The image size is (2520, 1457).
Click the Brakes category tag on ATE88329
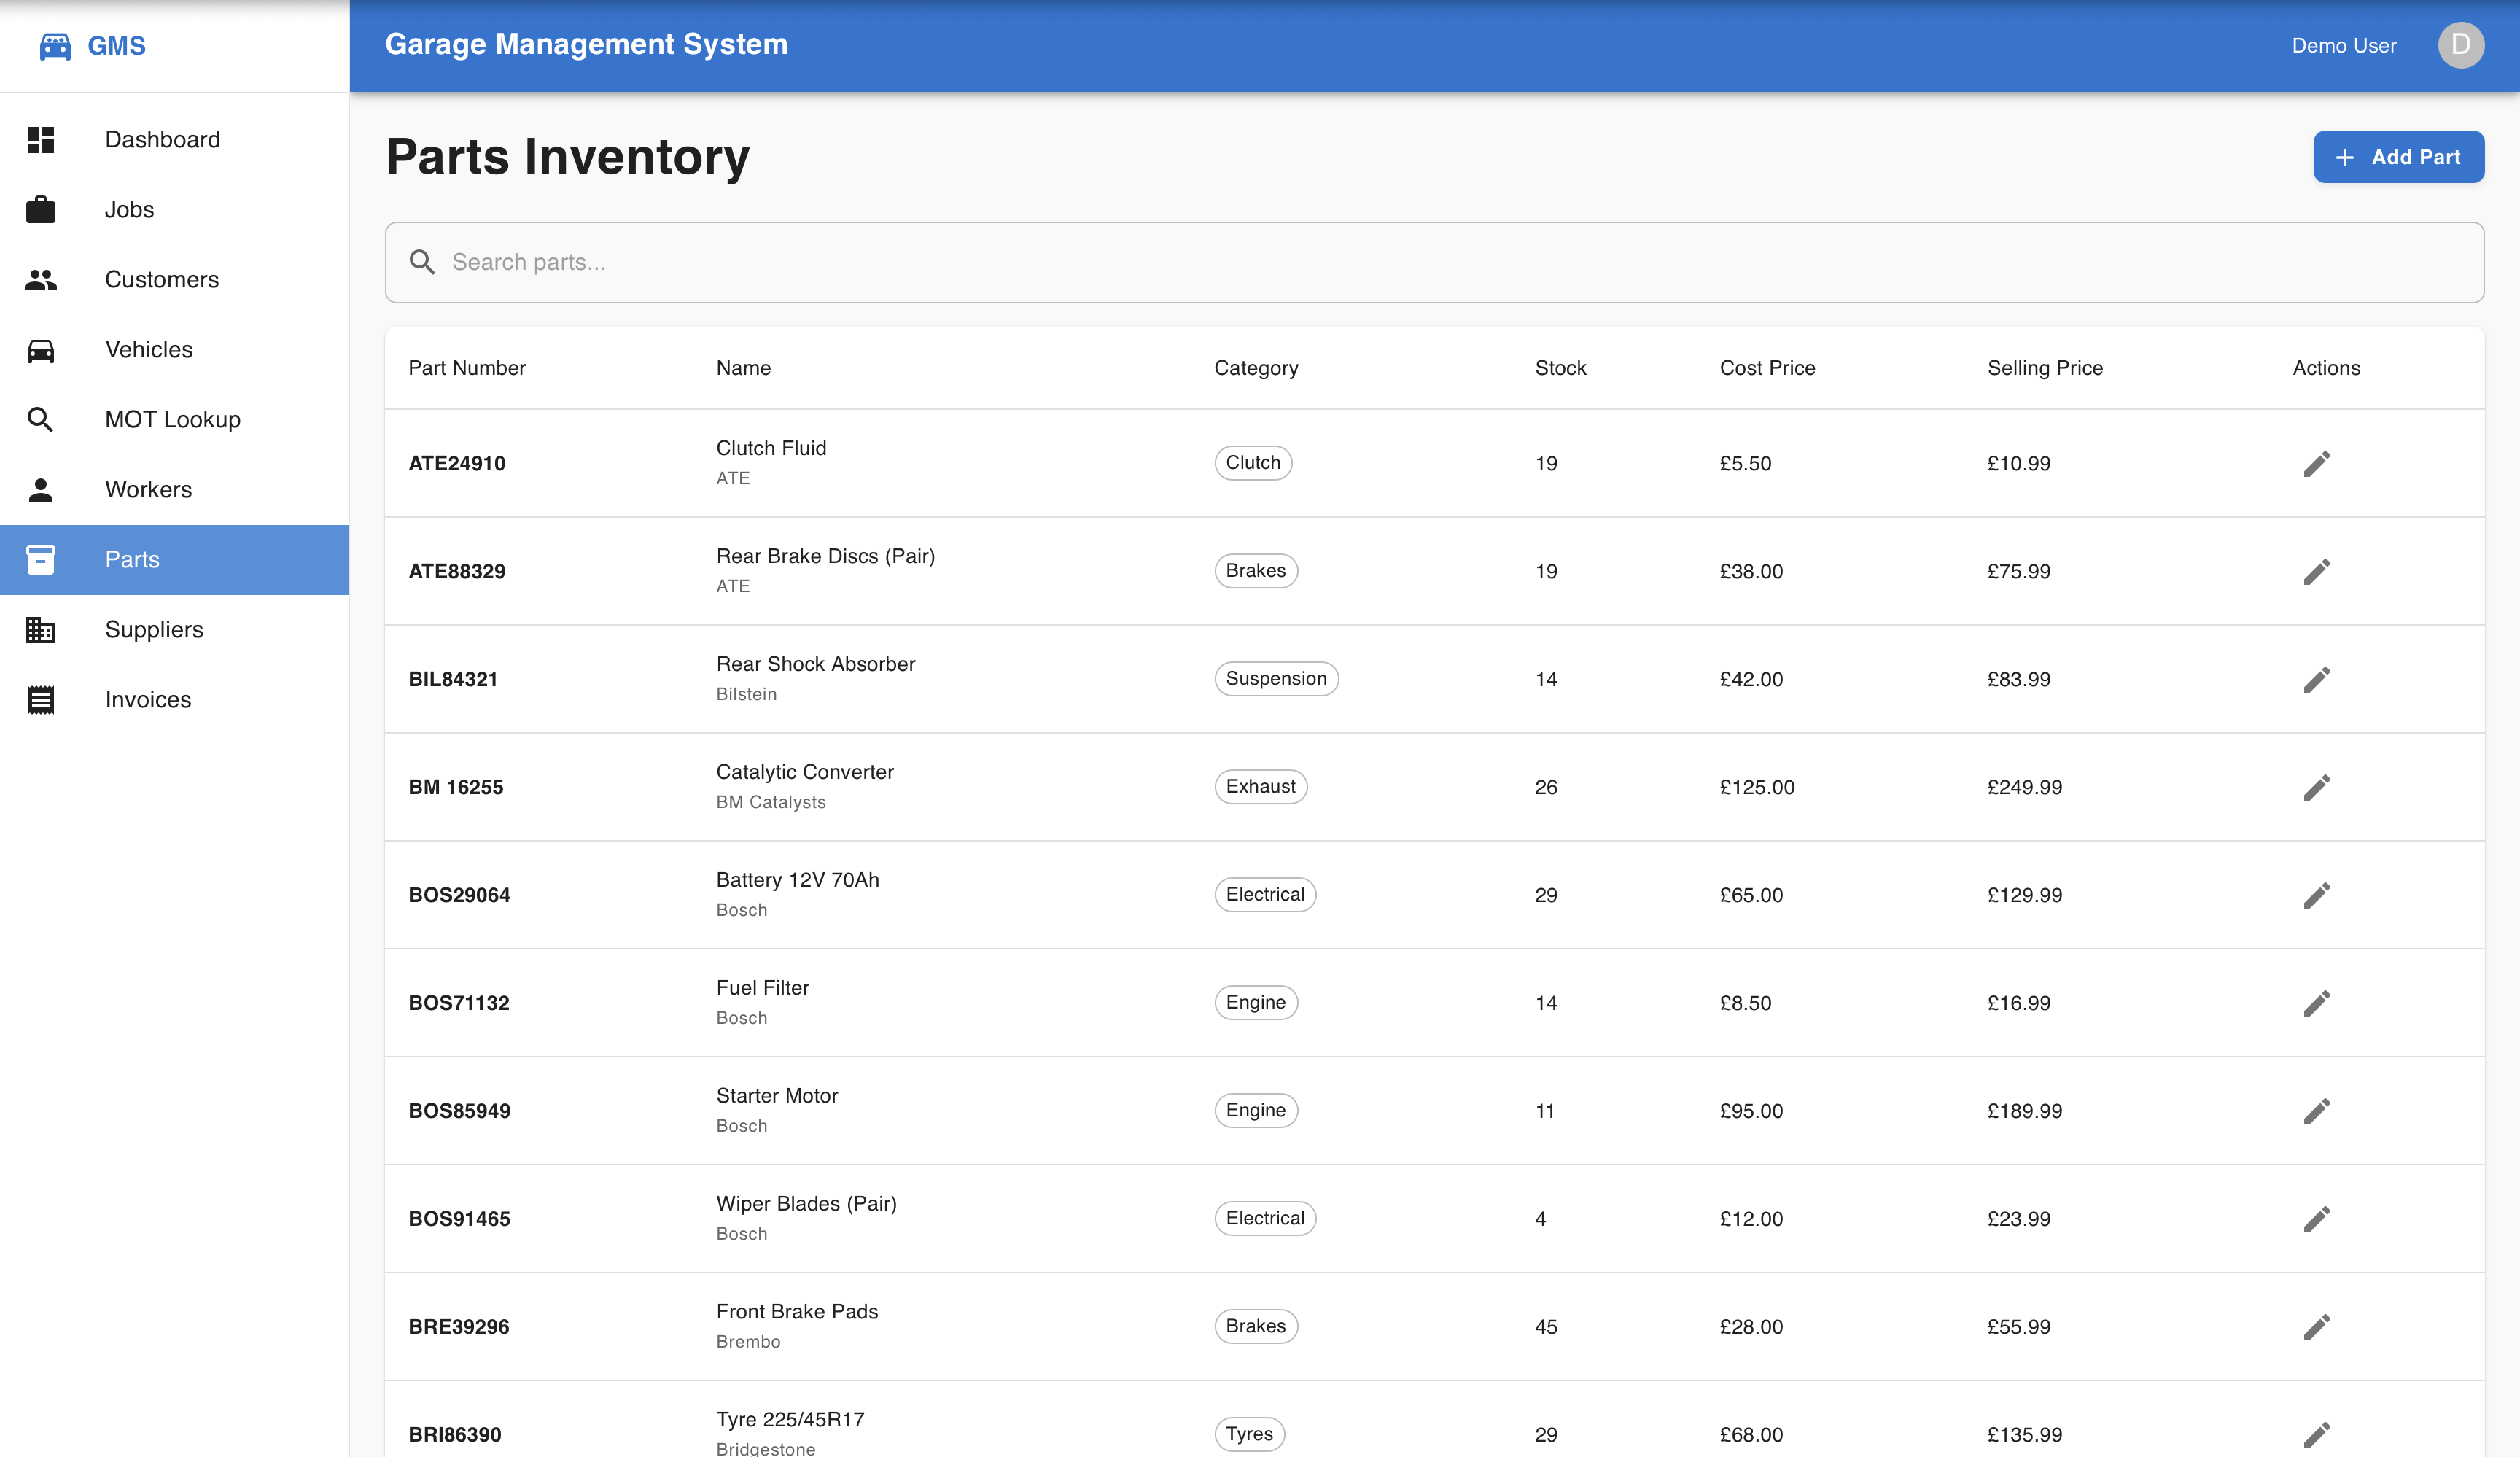(1256, 571)
